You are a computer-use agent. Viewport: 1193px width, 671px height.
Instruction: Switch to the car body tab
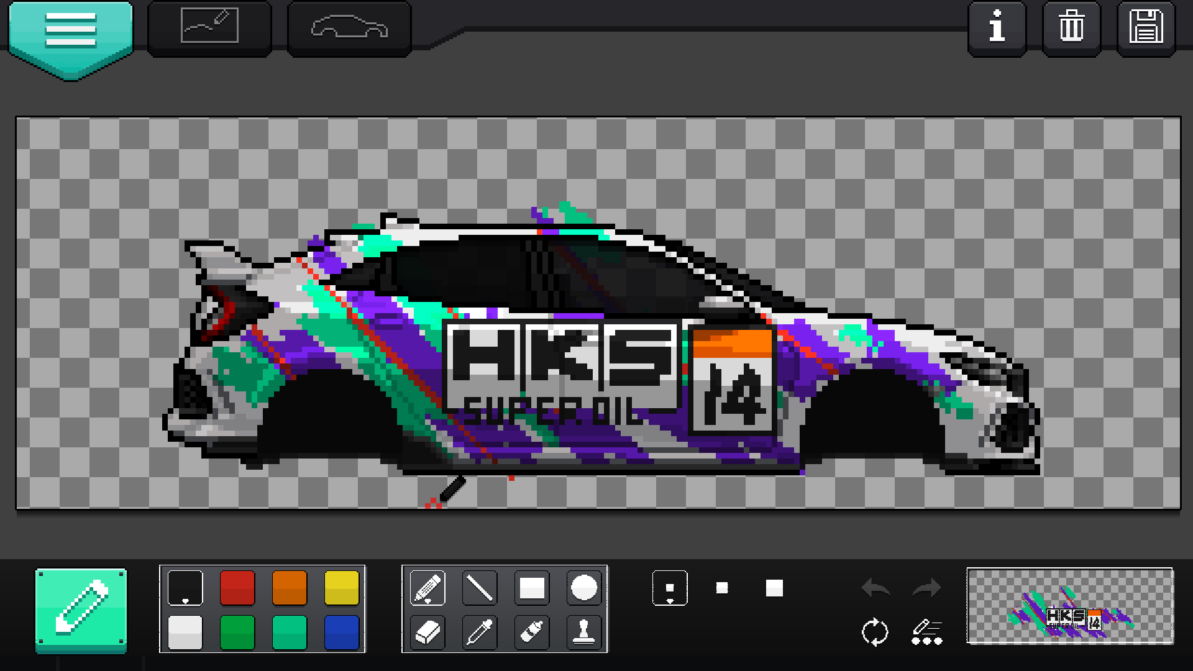click(x=349, y=28)
